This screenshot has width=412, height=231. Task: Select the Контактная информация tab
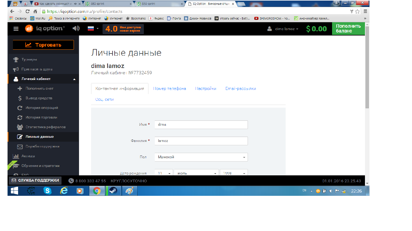[x=120, y=88]
